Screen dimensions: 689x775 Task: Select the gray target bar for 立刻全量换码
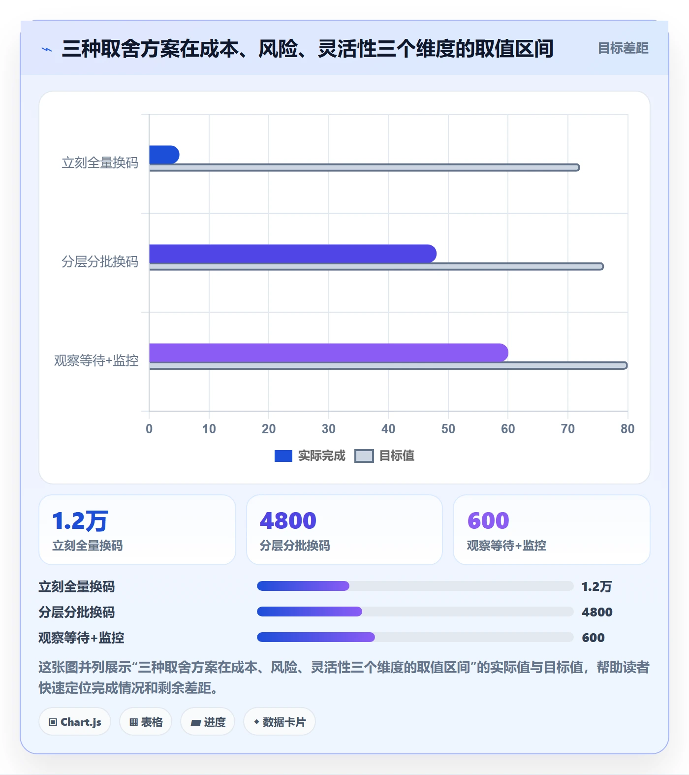pos(365,167)
